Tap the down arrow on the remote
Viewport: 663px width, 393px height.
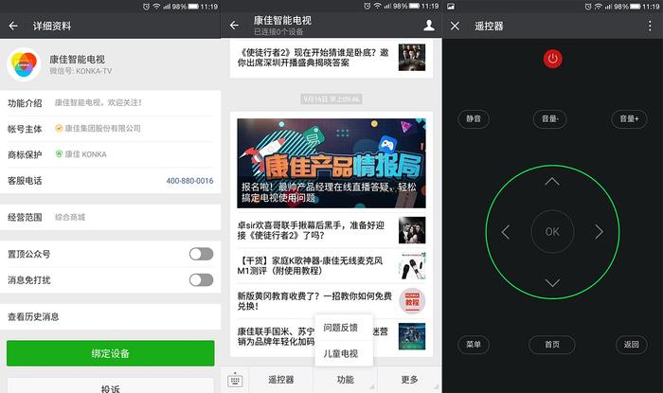pyautogui.click(x=552, y=282)
